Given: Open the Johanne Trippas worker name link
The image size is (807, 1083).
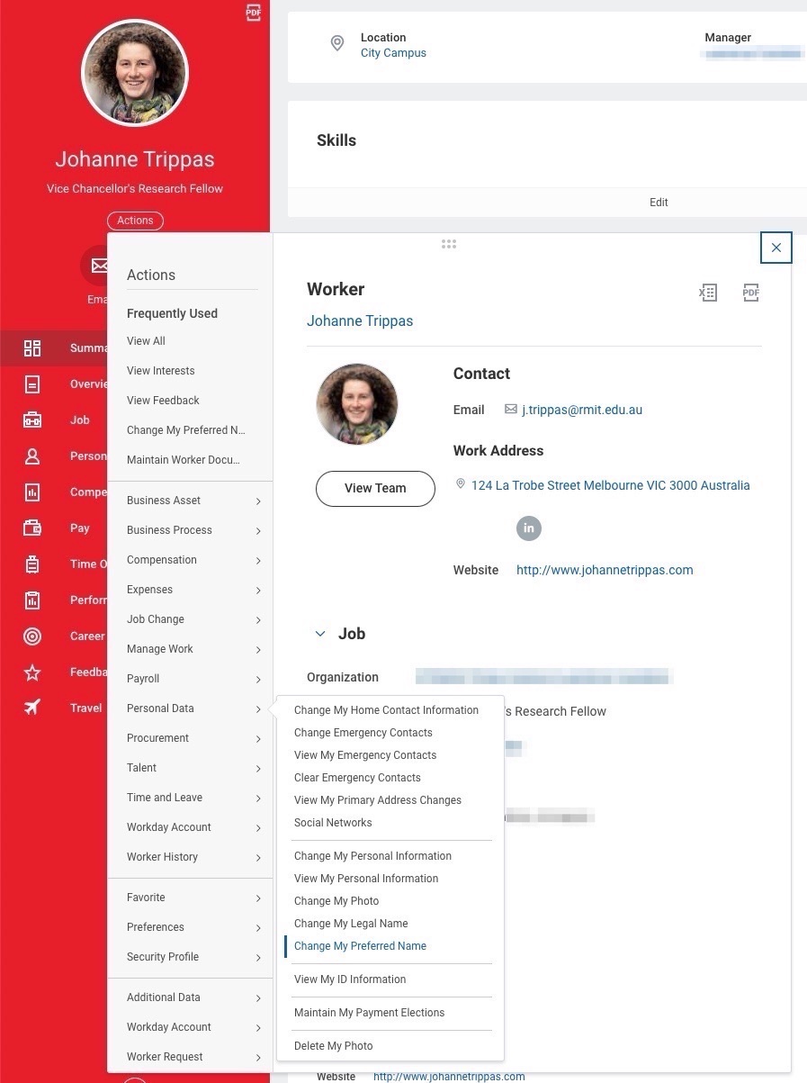Looking at the screenshot, I should click(360, 320).
